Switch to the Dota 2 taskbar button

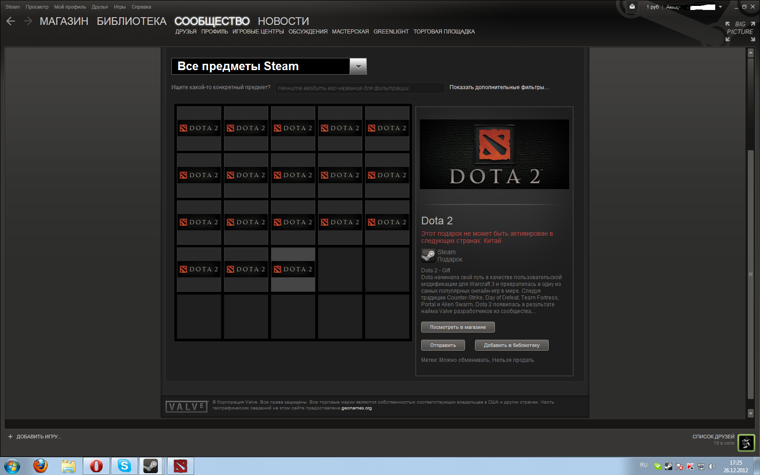tap(180, 466)
